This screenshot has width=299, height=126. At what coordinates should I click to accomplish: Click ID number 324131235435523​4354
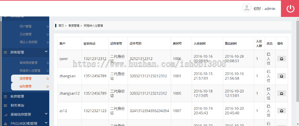pyautogui.click(x=149, y=111)
